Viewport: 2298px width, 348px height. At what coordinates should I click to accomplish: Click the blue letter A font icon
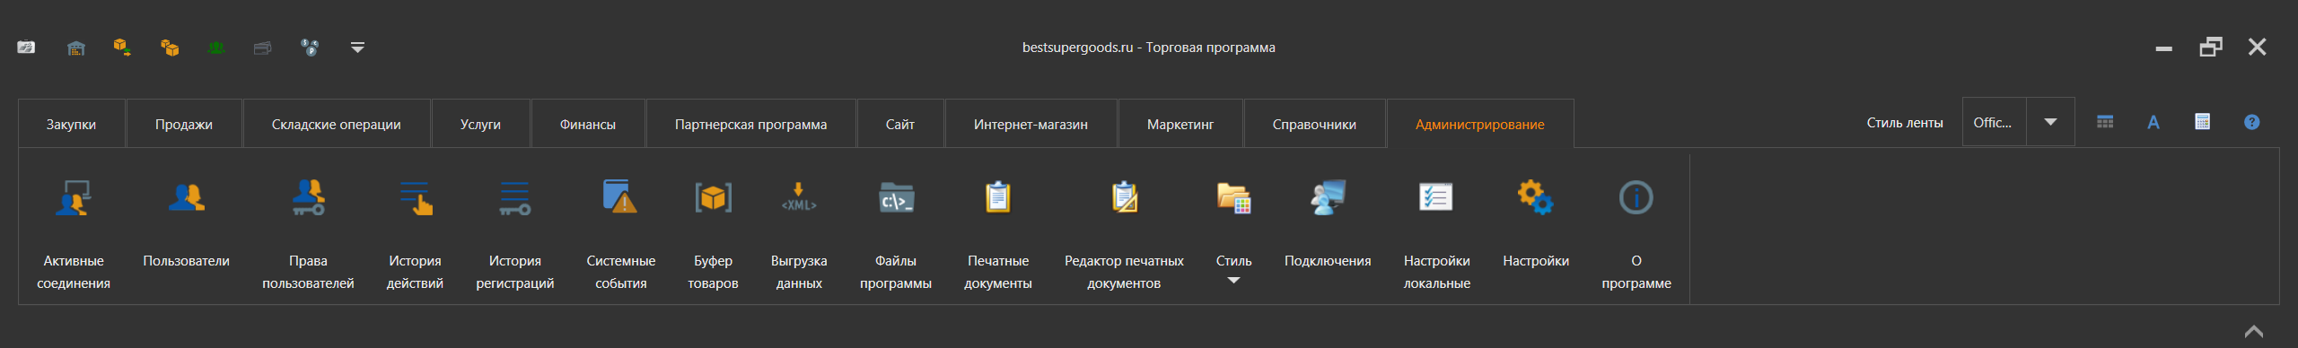click(x=2153, y=122)
